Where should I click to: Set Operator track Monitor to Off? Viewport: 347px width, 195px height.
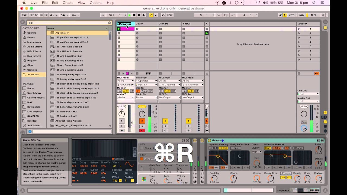click(132, 91)
